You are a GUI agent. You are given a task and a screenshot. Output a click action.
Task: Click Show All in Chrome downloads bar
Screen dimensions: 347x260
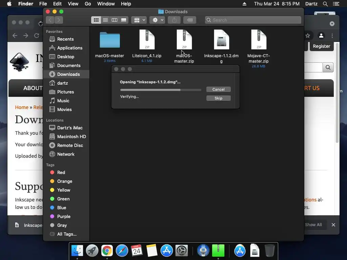(x=313, y=225)
